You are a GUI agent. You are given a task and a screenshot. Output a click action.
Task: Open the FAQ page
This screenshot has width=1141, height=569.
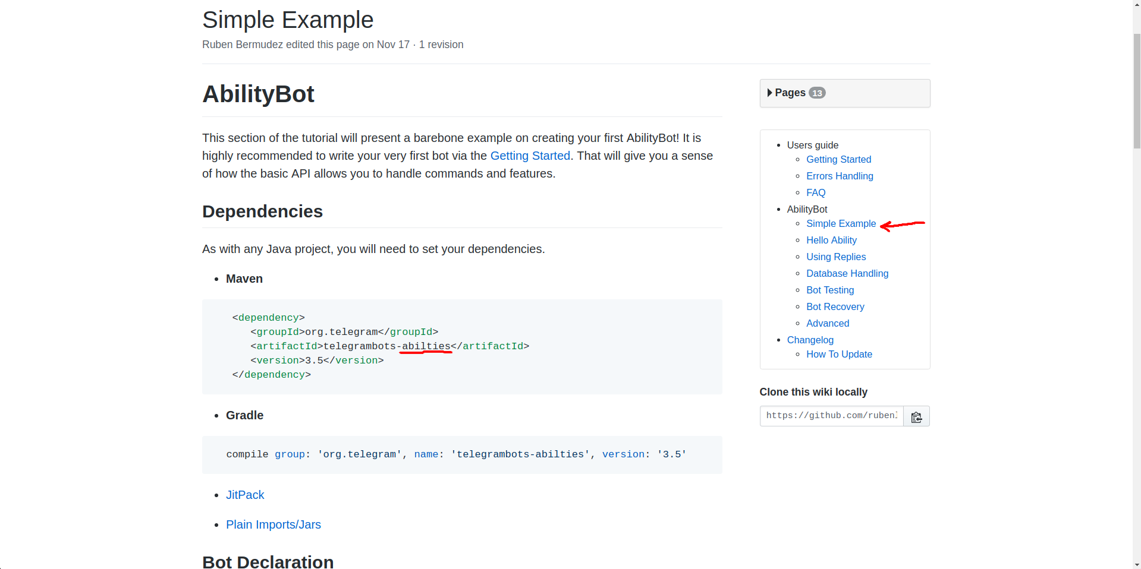[815, 192]
